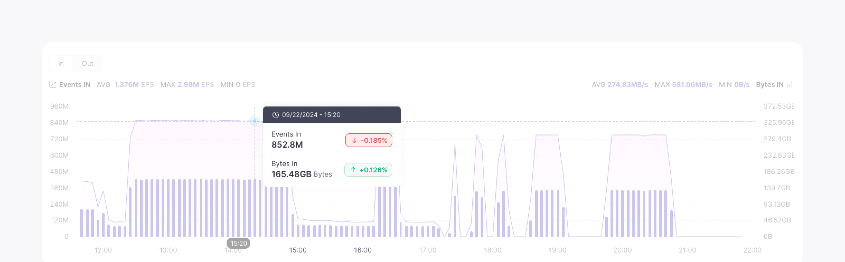Click the 12:00 x-axis label
Screen dimensions: 845x262
pyautogui.click(x=103, y=250)
